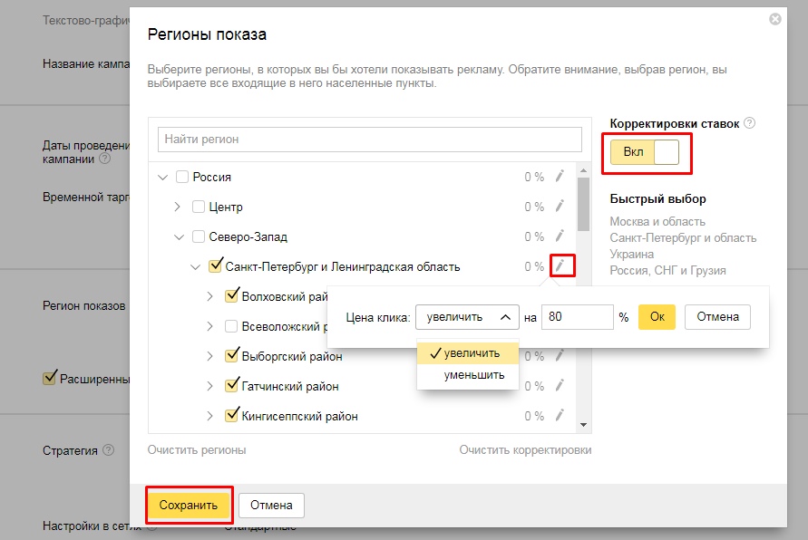
Task: Click the pencil icon next to Россия
Action: pyautogui.click(x=560, y=177)
